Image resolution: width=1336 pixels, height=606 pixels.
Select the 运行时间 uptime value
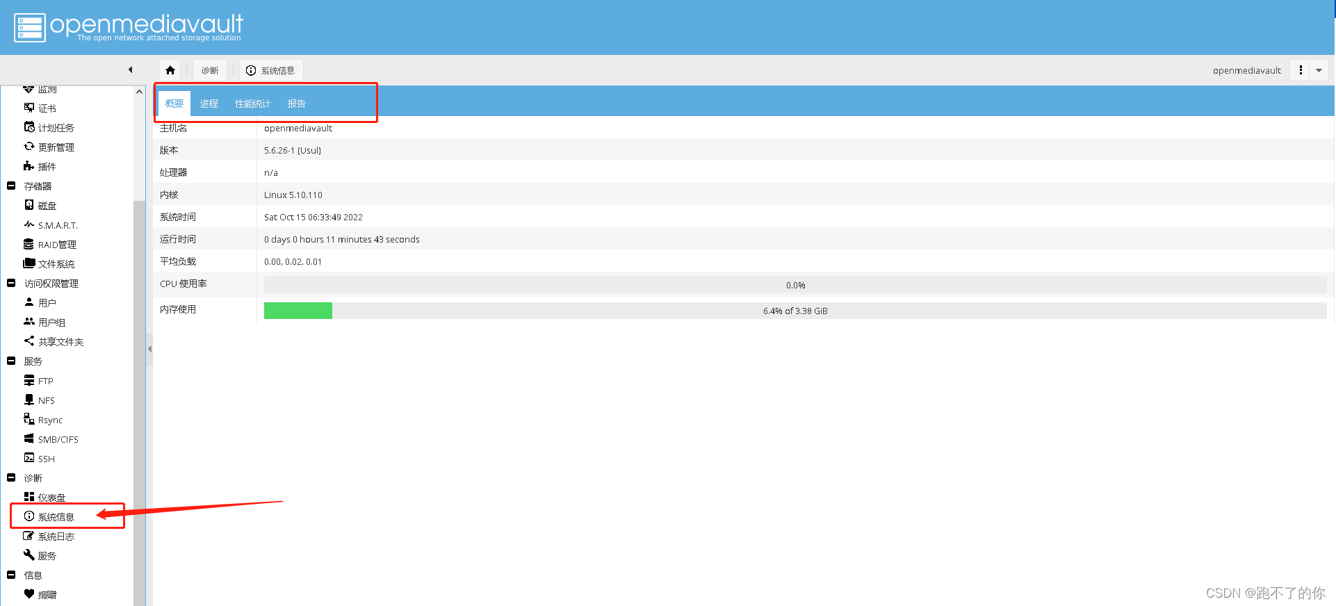(x=342, y=239)
